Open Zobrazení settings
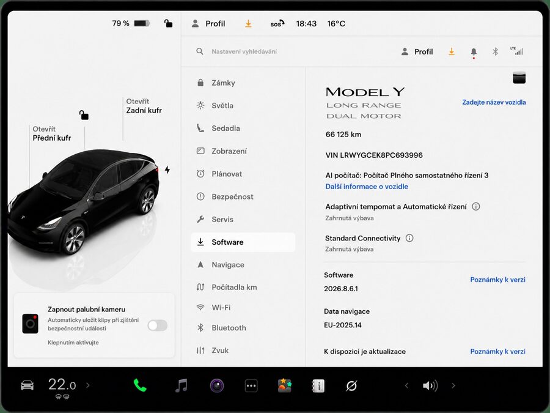This screenshot has height=413, width=550. coord(243,151)
